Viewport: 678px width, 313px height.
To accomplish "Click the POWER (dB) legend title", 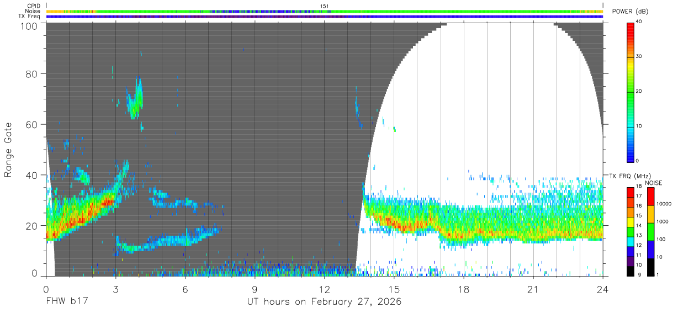I will 631,12.
